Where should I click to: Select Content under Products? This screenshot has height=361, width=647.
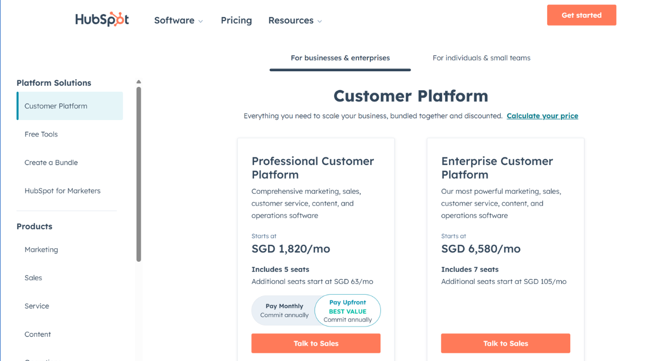coord(38,334)
